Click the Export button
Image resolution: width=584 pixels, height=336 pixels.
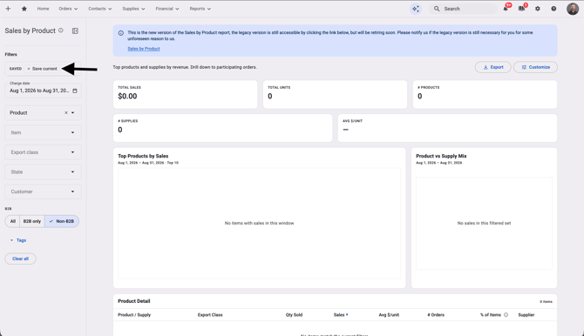click(x=493, y=67)
